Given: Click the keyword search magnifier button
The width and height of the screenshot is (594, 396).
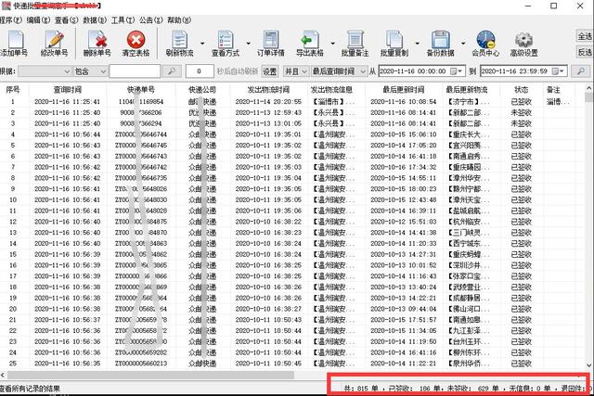Looking at the screenshot, I should [x=172, y=71].
